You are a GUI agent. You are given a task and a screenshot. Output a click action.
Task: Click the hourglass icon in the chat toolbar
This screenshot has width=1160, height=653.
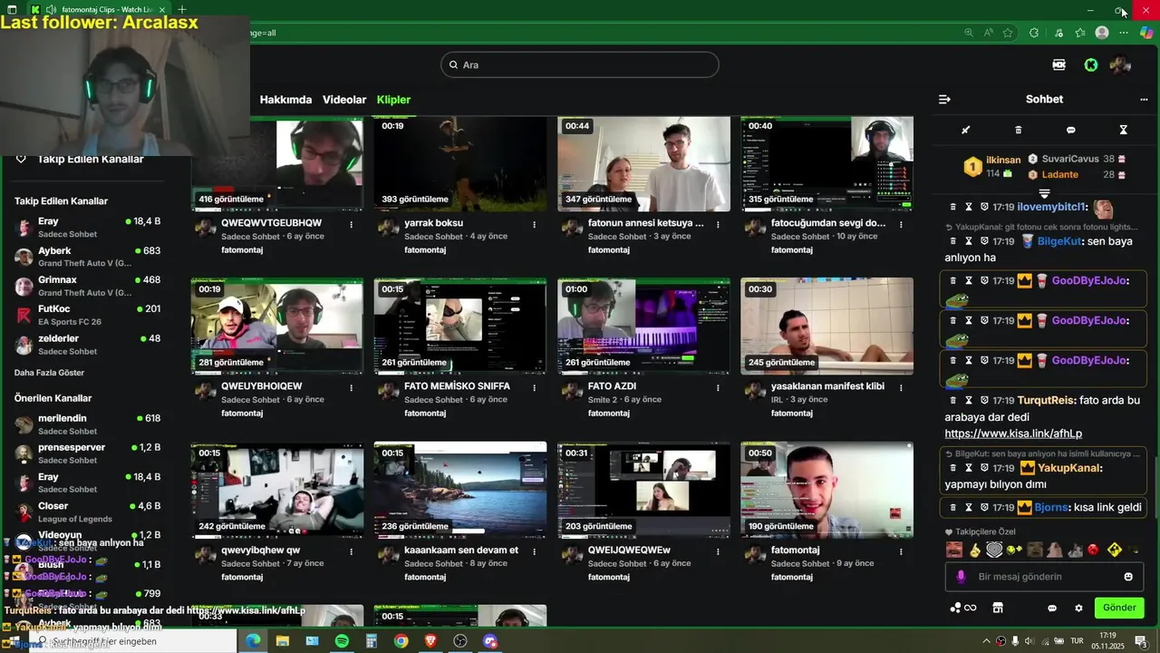(1123, 130)
